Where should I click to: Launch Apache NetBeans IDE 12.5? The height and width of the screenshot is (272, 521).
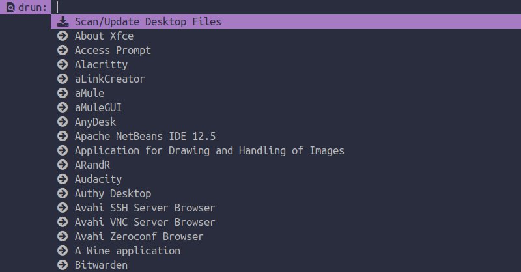(x=286, y=136)
